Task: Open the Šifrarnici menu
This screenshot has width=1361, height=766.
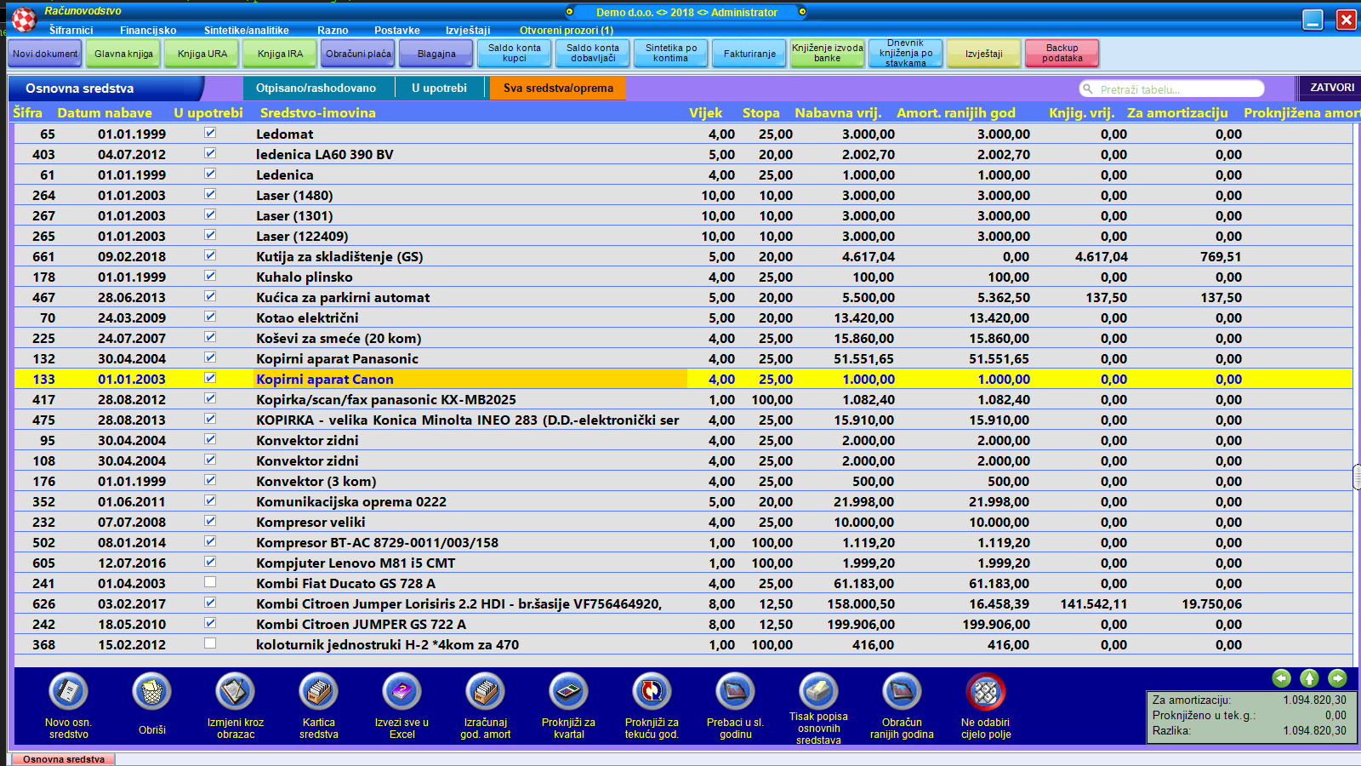Action: [x=71, y=30]
